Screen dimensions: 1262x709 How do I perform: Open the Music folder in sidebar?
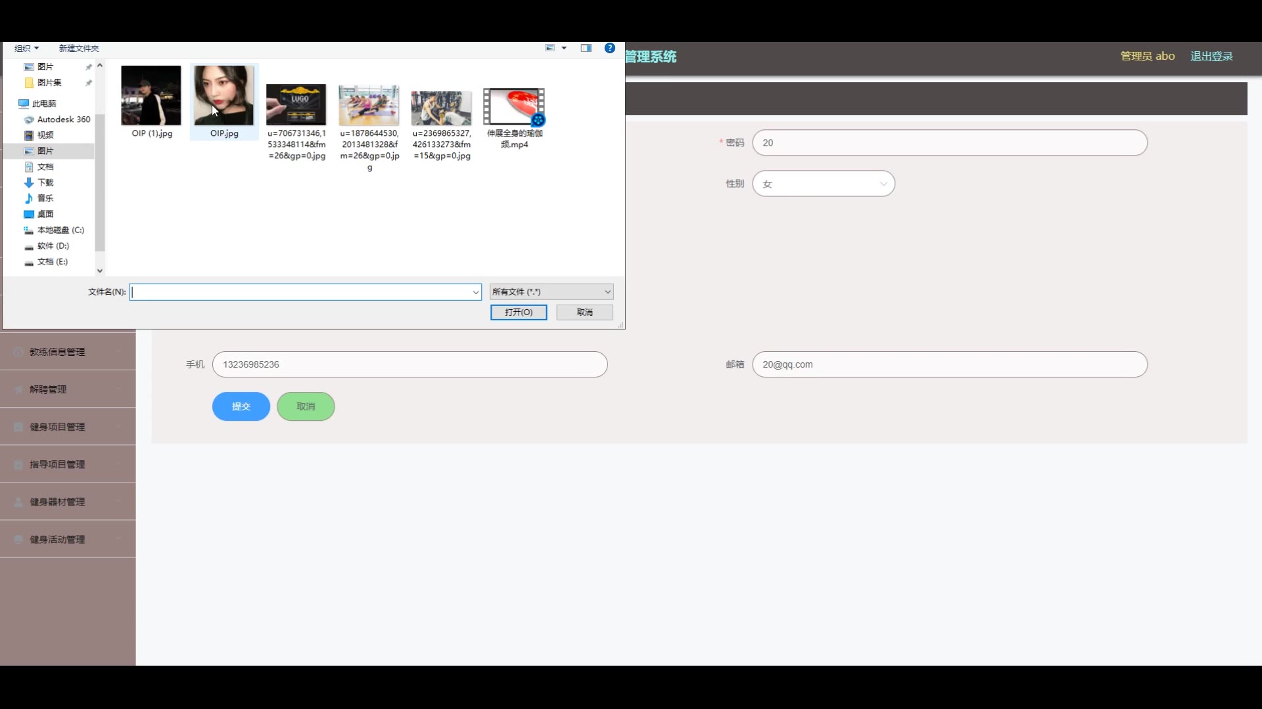[45, 198]
